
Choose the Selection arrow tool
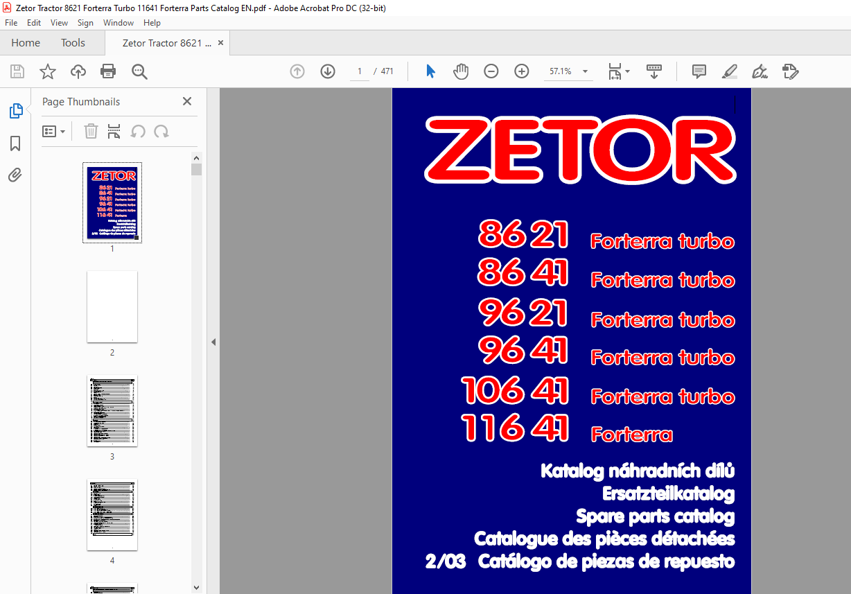(430, 71)
